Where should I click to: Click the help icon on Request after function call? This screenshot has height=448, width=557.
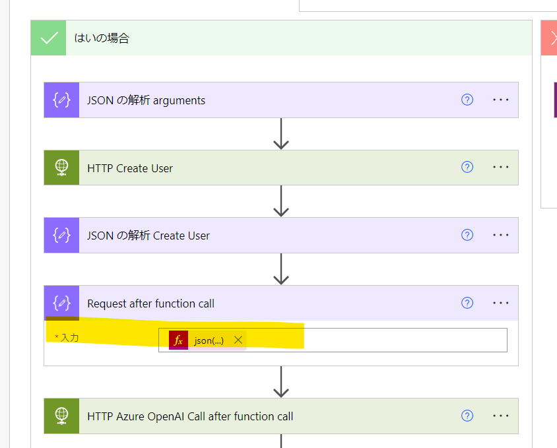click(467, 303)
